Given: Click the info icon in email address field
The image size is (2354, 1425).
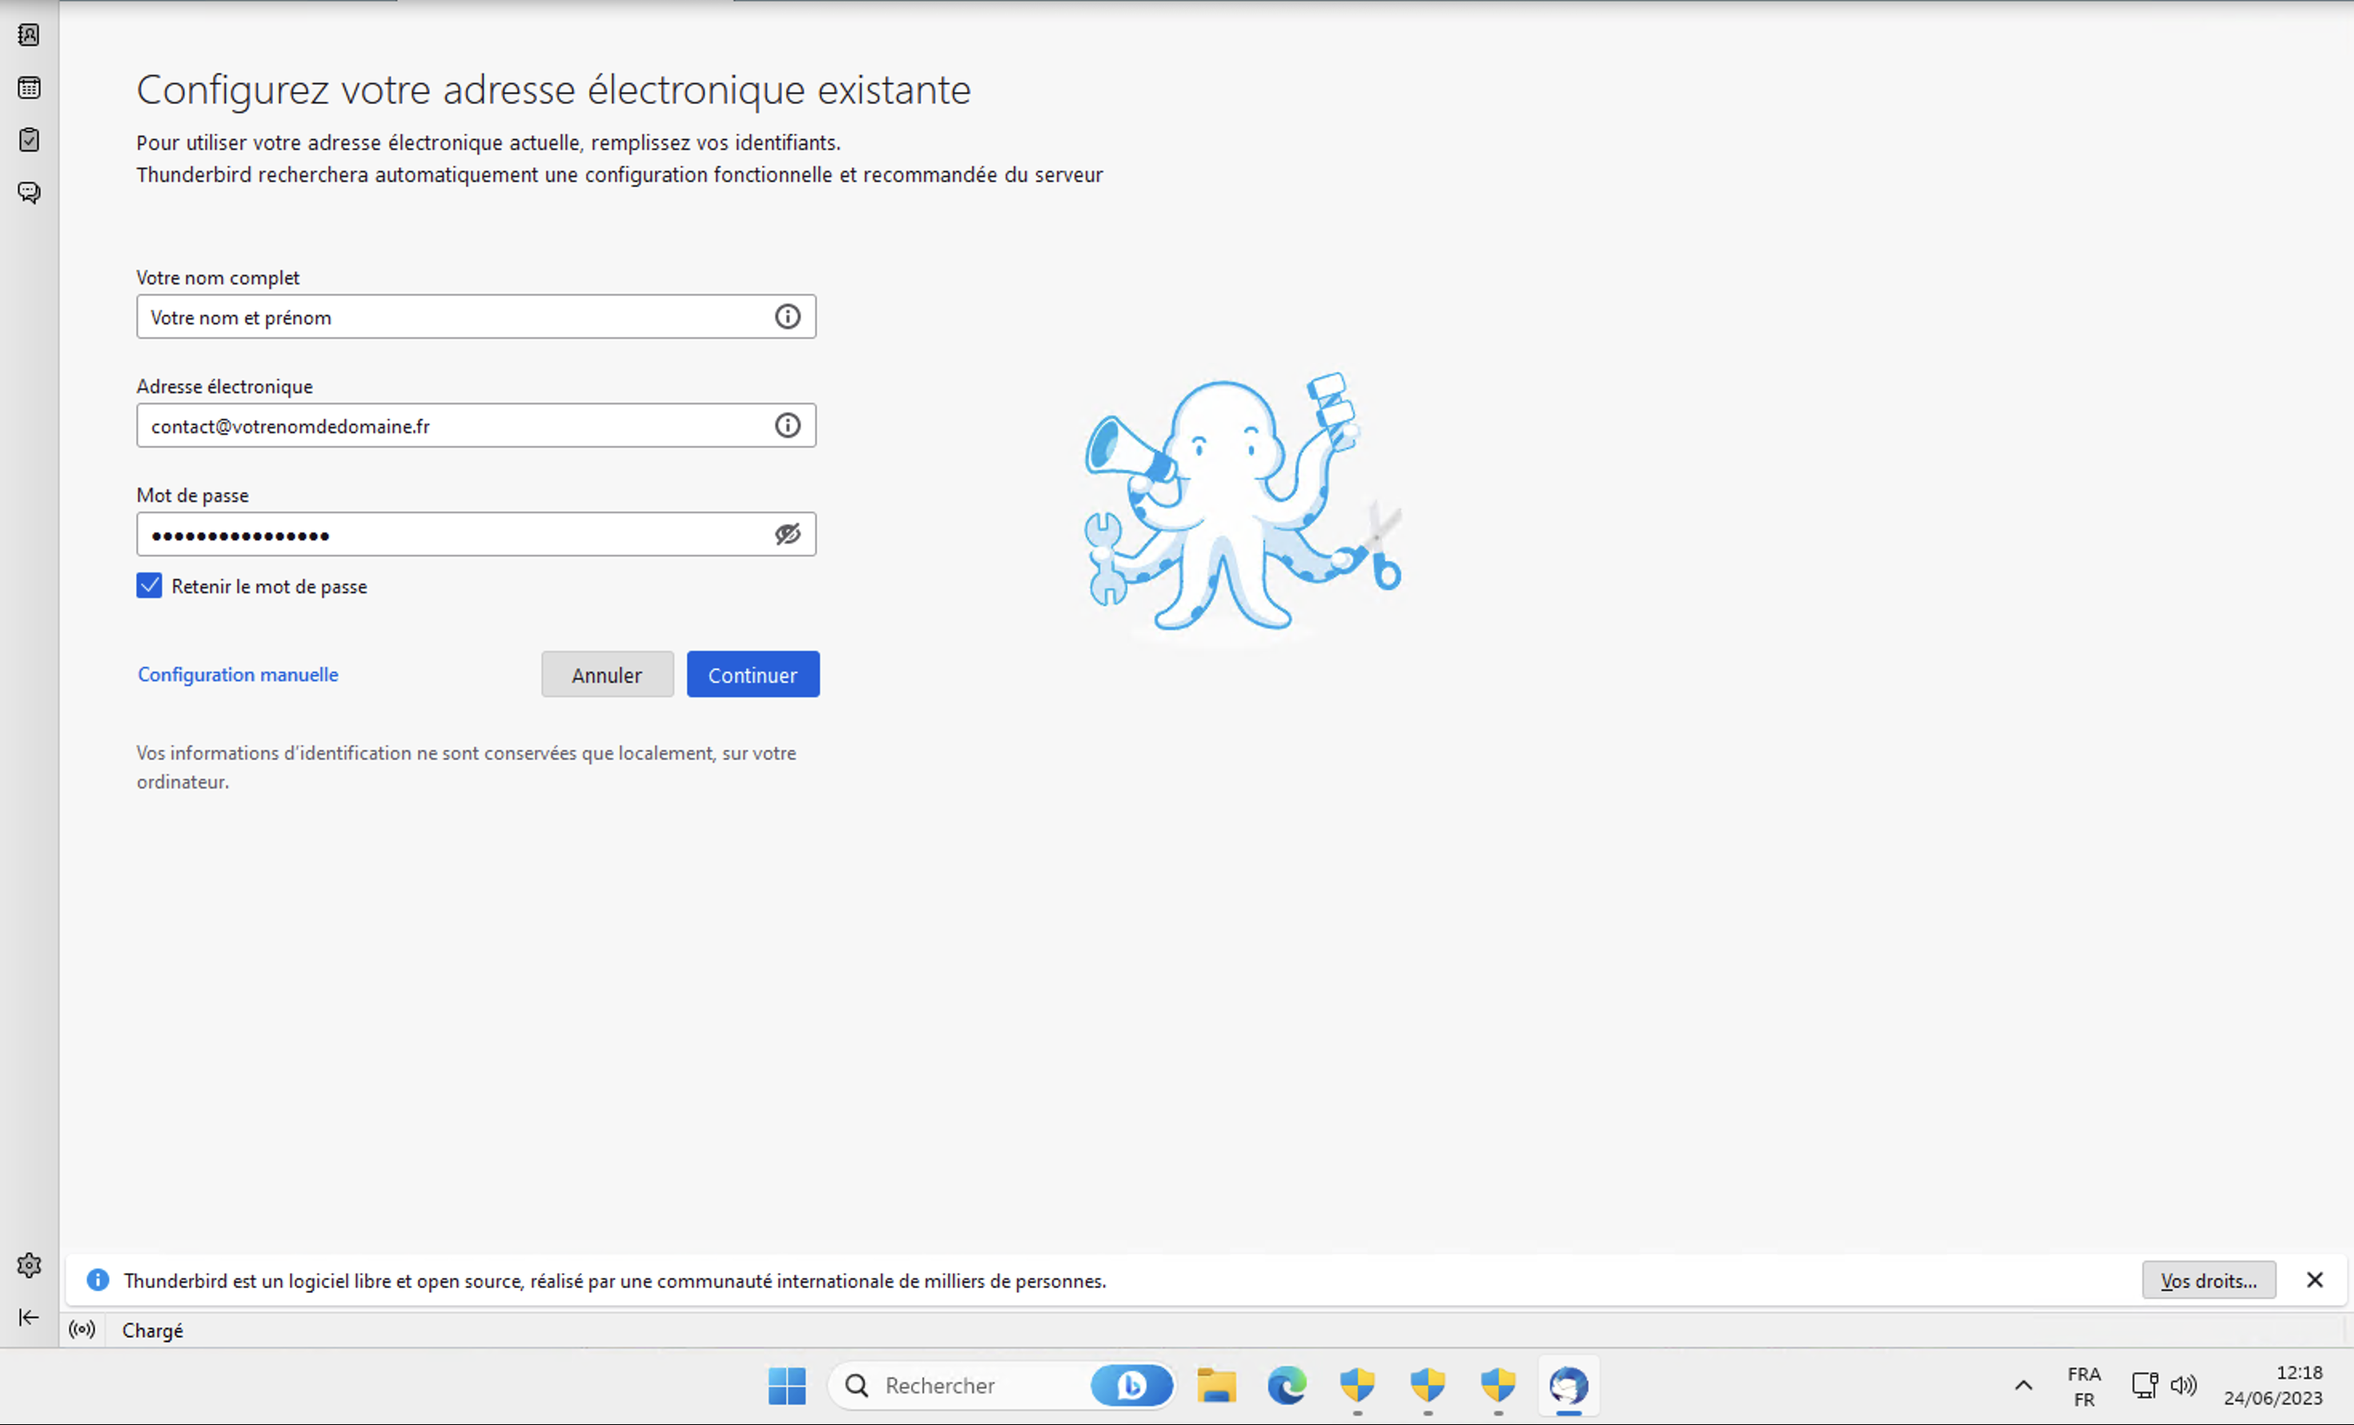Looking at the screenshot, I should tap(787, 425).
